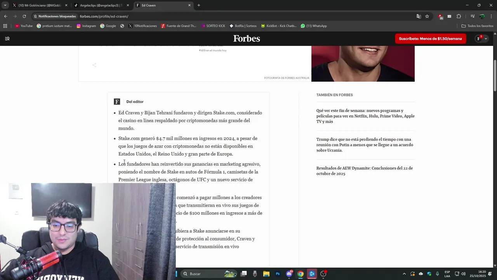This screenshot has width=497, height=280.
Task: Open the media control playlist icon
Action: coord(473,16)
